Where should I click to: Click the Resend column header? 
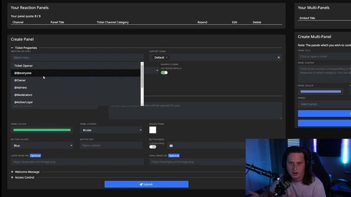point(202,22)
